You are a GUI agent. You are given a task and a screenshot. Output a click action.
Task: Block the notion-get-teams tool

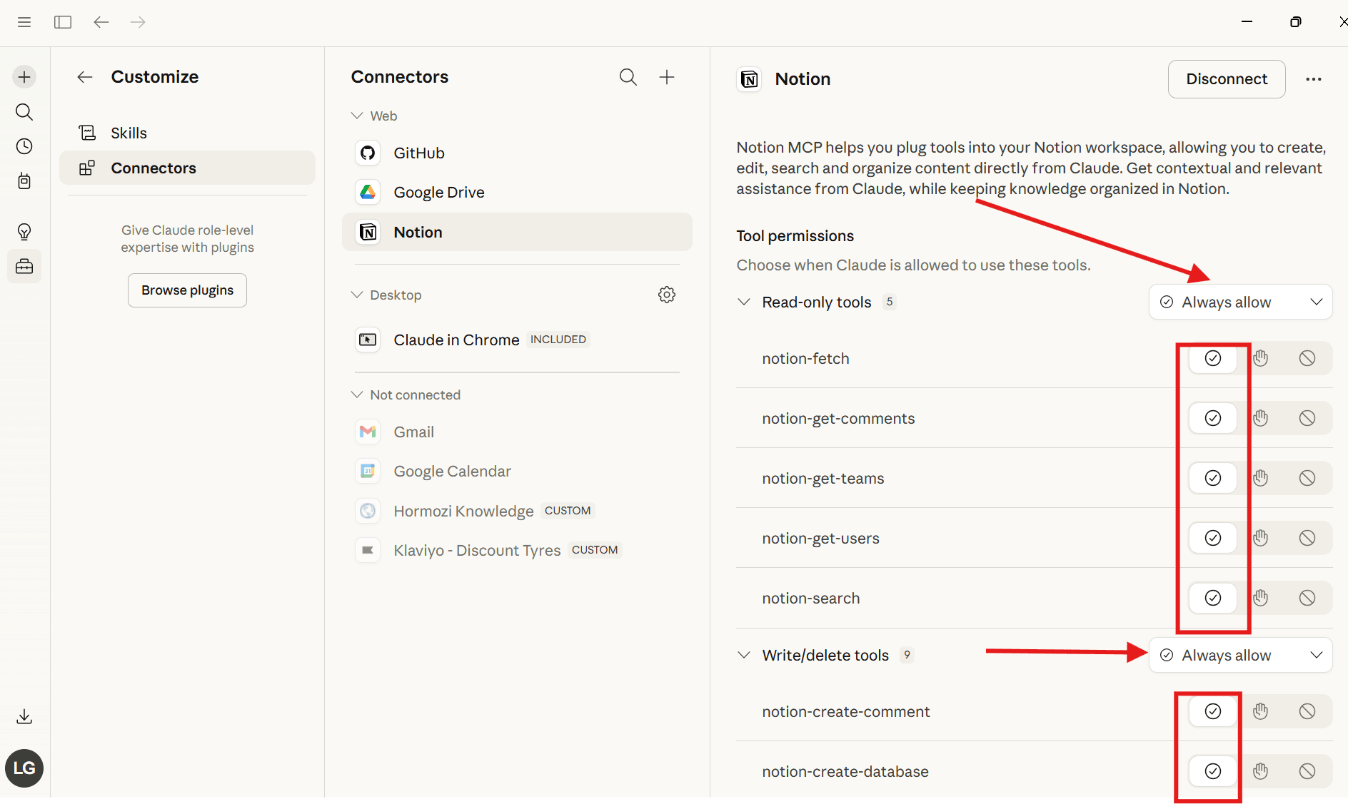coord(1307,479)
